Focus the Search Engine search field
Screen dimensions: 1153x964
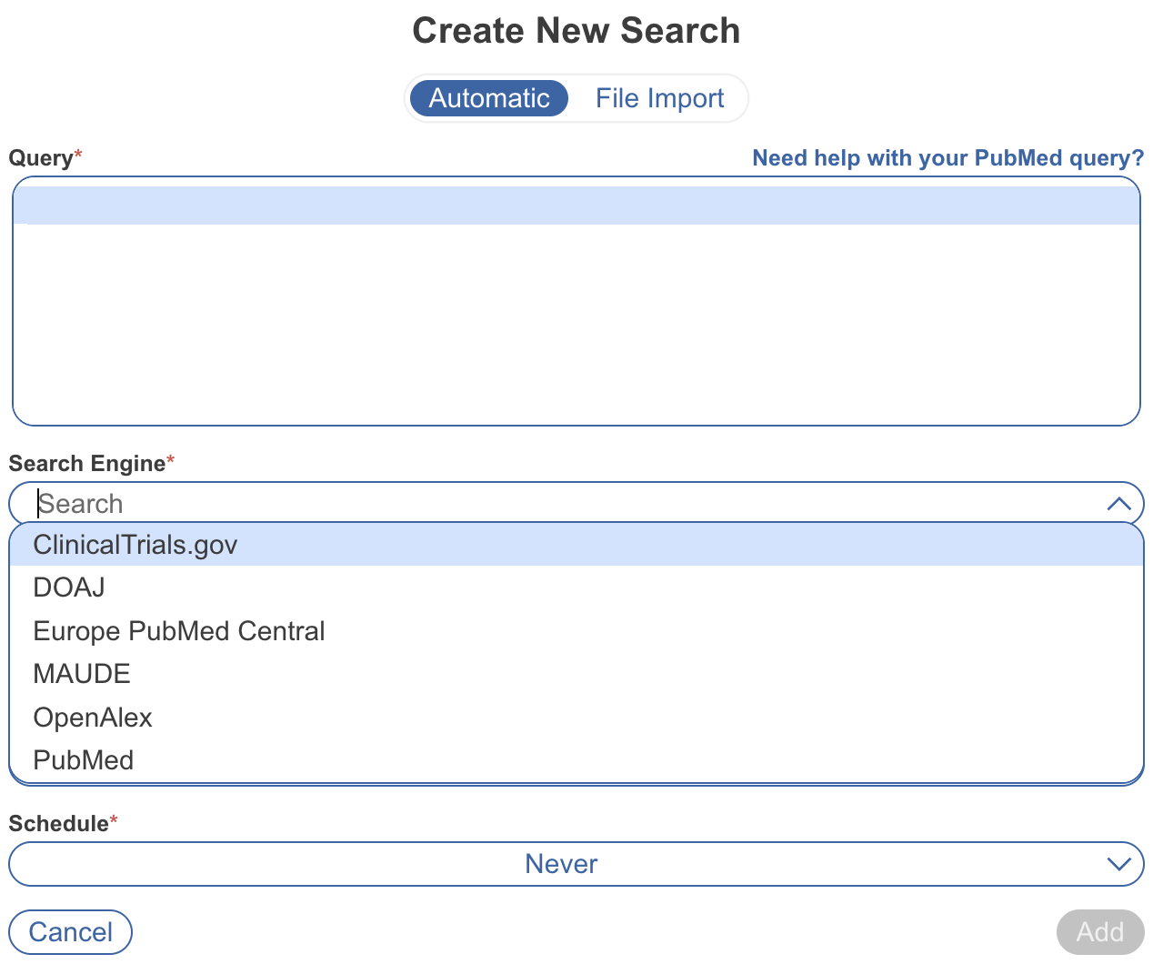(546, 504)
